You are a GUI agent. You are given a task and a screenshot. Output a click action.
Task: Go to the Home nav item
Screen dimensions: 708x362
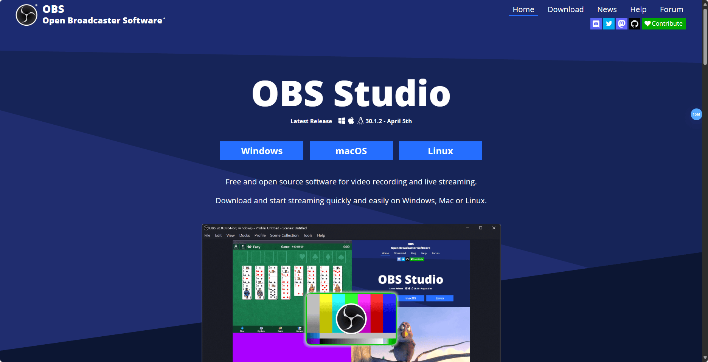tap(523, 9)
